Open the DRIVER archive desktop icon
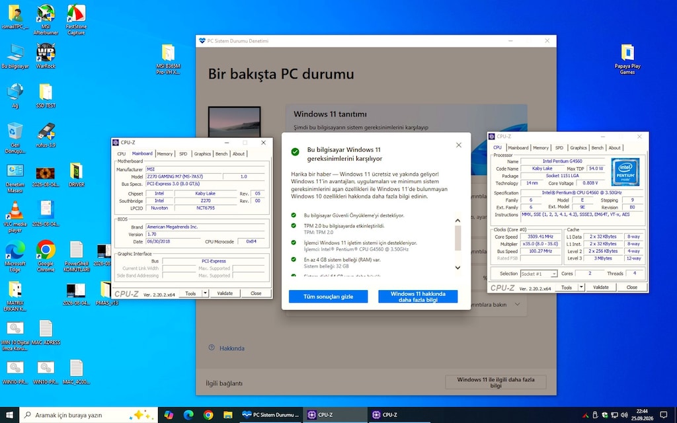This screenshot has height=423, width=677. coord(77,174)
